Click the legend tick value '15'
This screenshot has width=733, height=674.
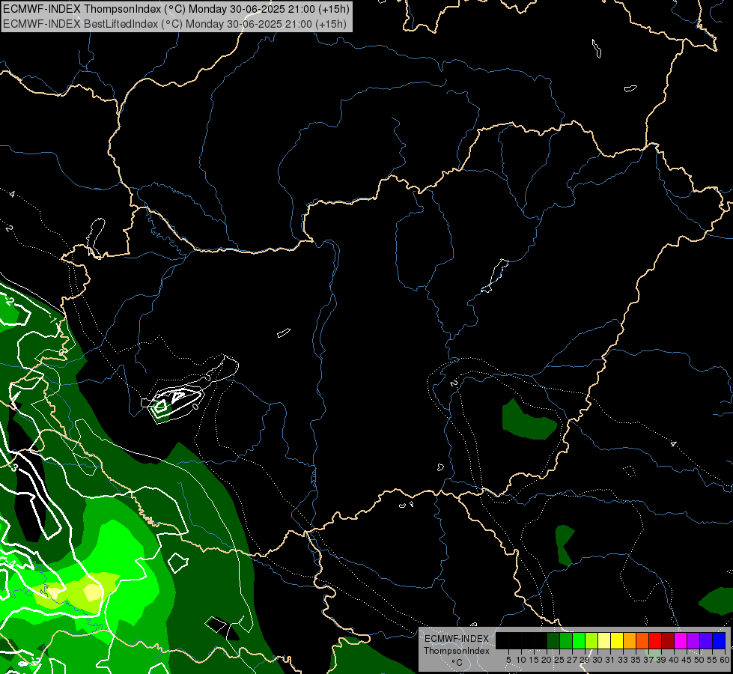(534, 660)
